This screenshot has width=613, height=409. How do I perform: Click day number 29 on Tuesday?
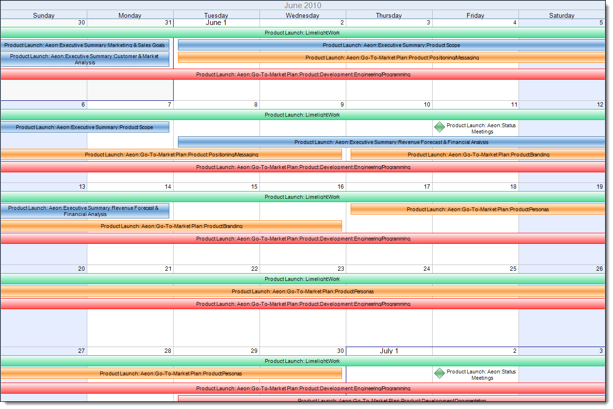[x=254, y=351]
